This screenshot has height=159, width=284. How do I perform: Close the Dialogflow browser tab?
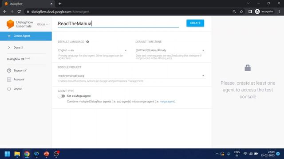pos(51,4)
